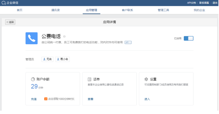Click the 联系客服 link
Viewport: 219px width, 114px height.
[204, 3]
